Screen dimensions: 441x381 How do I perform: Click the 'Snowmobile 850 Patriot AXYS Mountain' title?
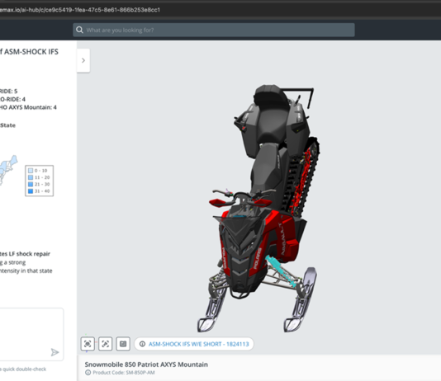point(146,365)
